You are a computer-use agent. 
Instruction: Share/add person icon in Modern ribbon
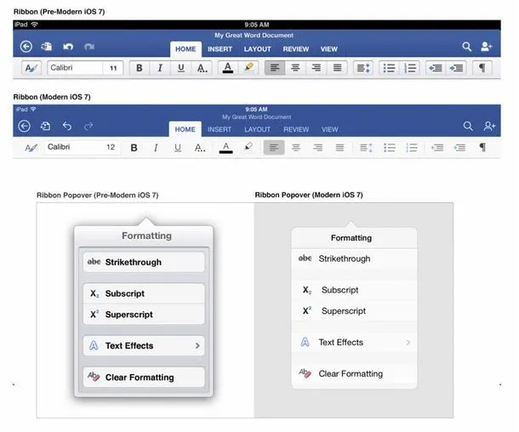point(489,126)
